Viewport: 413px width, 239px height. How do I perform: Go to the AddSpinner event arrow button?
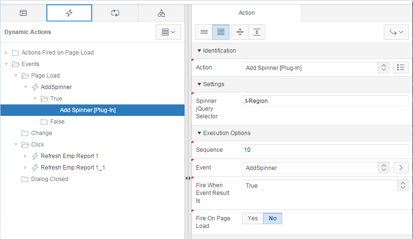401,168
